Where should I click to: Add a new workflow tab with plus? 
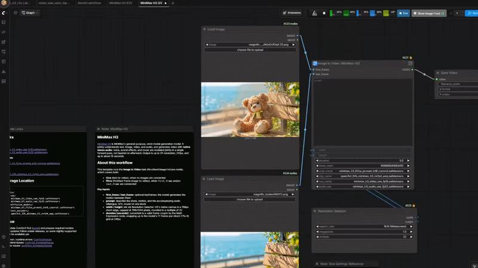click(x=173, y=3)
